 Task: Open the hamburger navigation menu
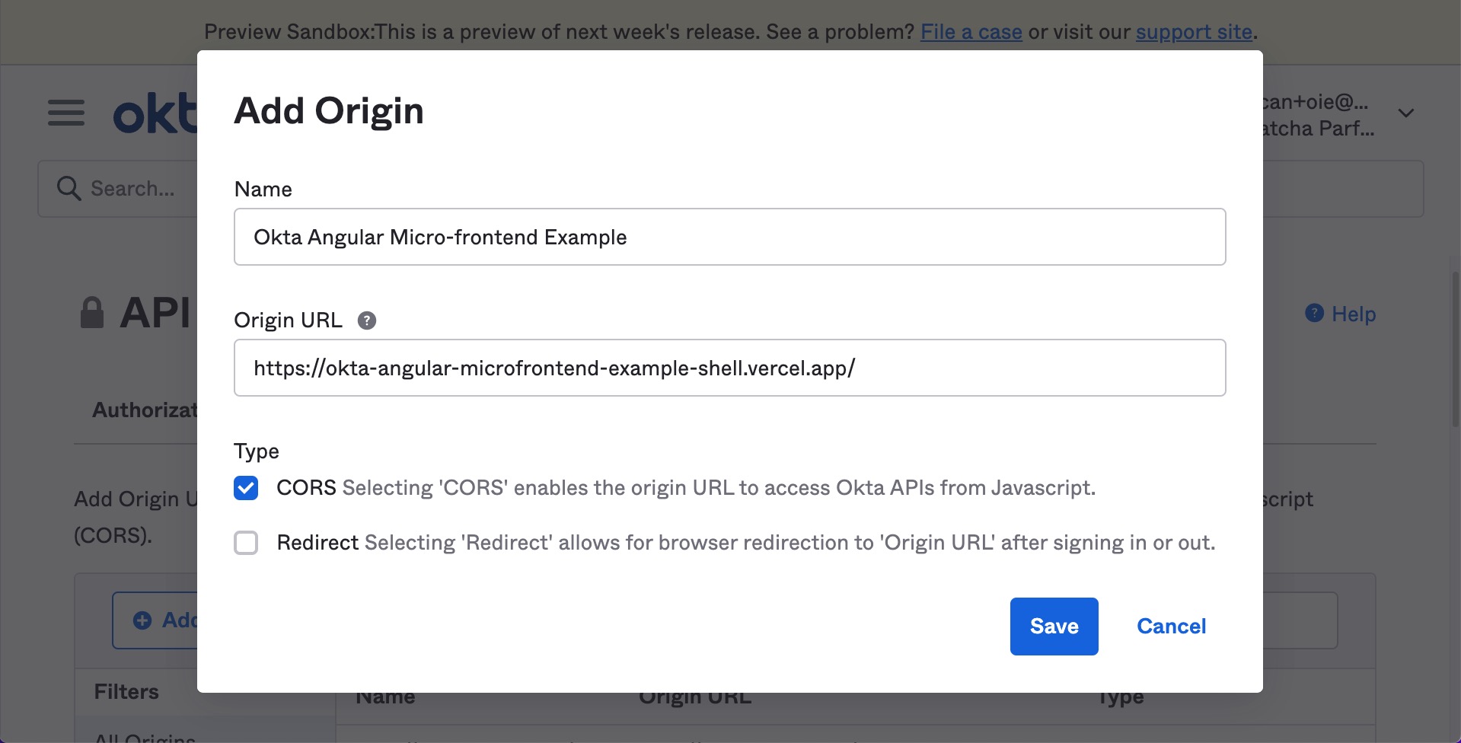pos(66,113)
